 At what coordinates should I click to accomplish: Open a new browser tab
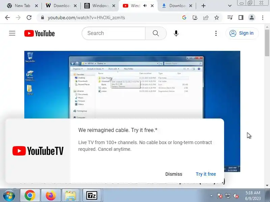point(204,6)
